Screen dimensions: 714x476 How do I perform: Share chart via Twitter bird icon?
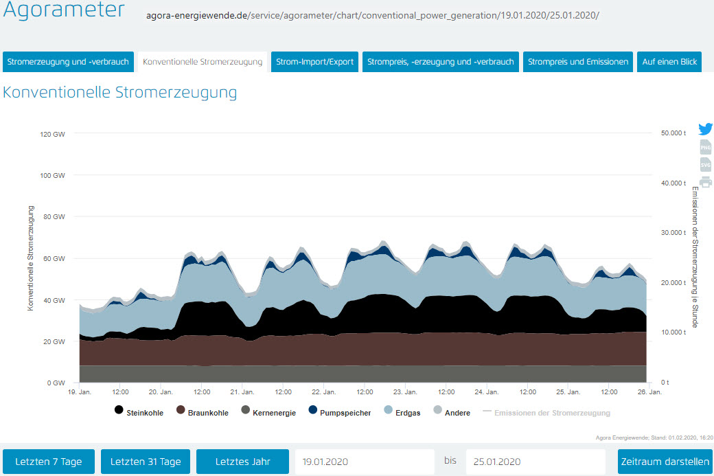pos(705,129)
